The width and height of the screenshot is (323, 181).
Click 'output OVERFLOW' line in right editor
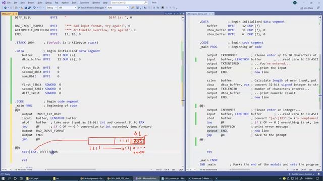(221, 127)
